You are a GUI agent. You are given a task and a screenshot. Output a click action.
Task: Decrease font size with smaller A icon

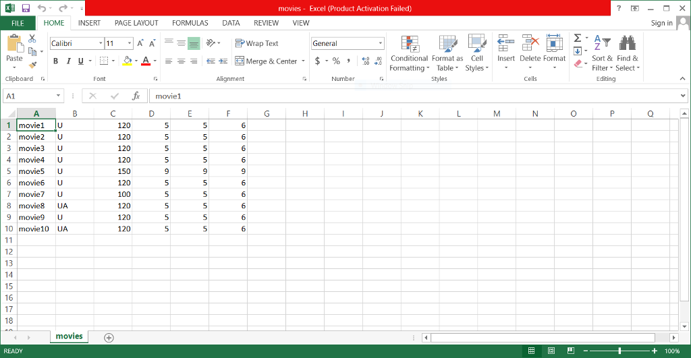click(x=152, y=43)
